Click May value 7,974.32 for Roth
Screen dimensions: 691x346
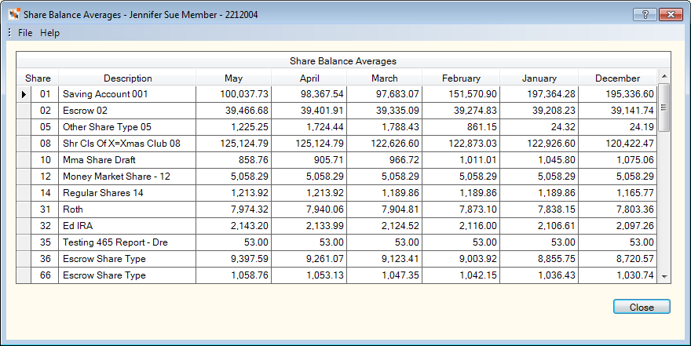tap(233, 209)
